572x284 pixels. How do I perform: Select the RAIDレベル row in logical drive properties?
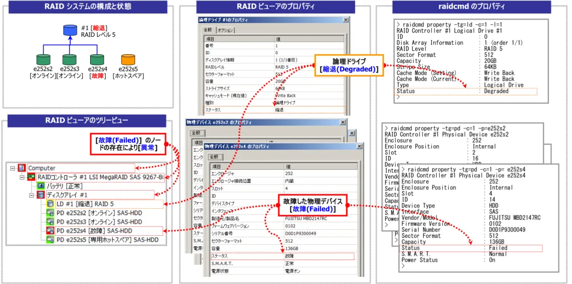coord(273,67)
